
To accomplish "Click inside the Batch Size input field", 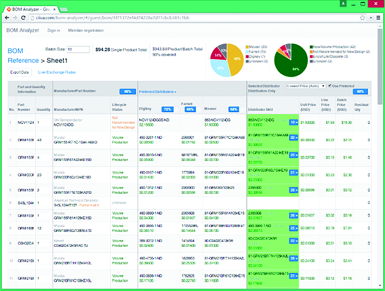I will pos(79,50).
